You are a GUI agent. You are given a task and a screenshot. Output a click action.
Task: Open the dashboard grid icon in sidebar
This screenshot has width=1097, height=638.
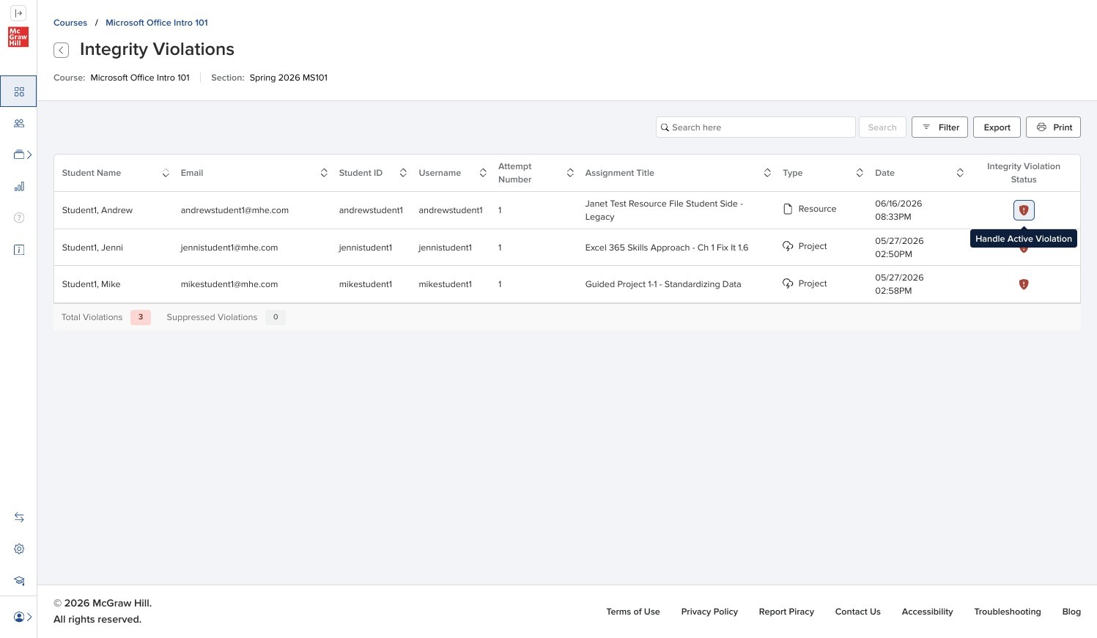point(19,92)
